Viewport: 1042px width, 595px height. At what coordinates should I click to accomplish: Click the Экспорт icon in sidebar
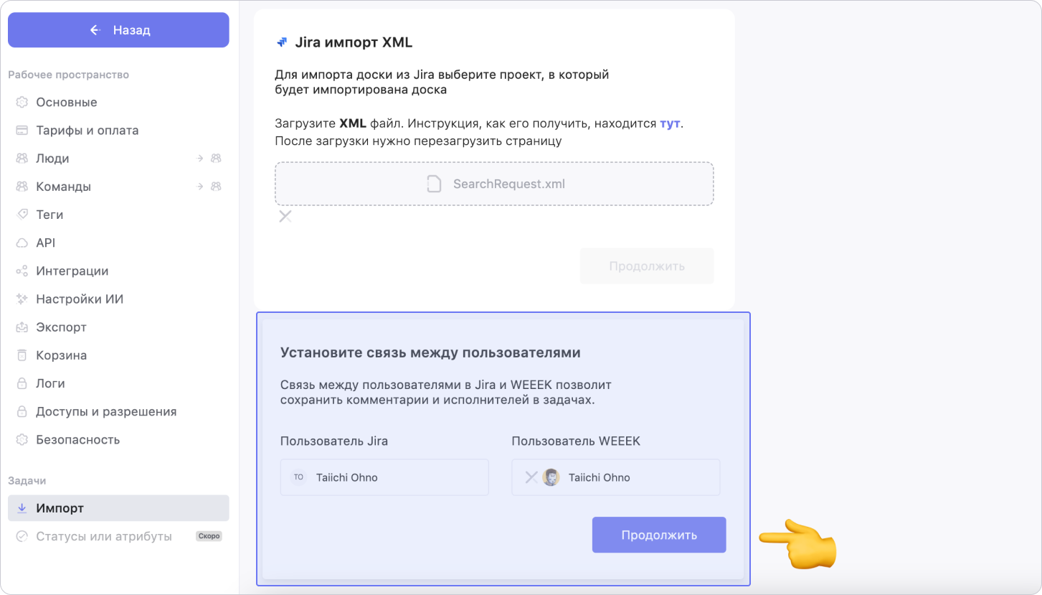click(x=22, y=327)
